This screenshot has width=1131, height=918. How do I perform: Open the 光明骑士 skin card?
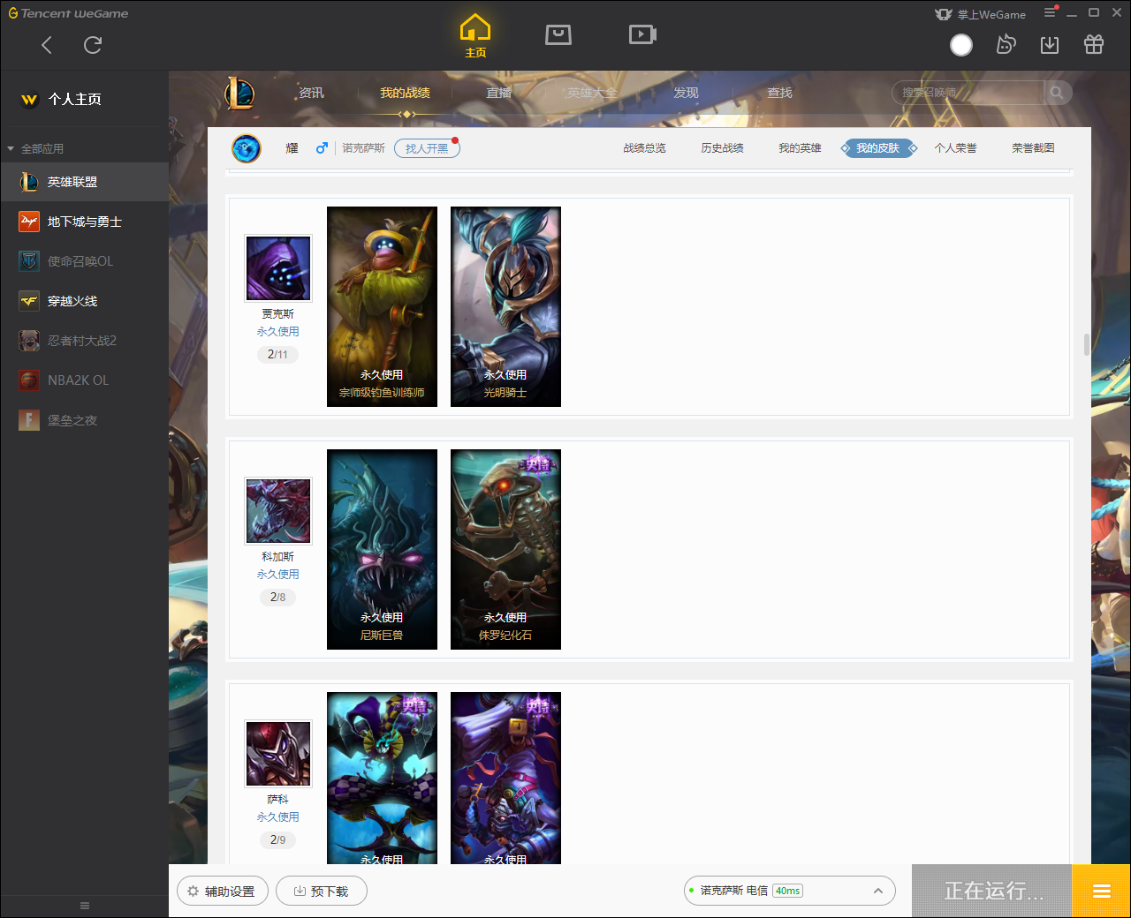505,306
